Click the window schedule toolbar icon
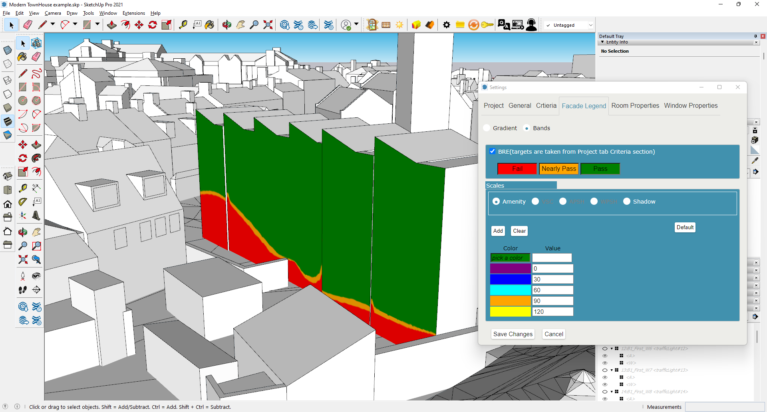This screenshot has width=767, height=412. [386, 24]
